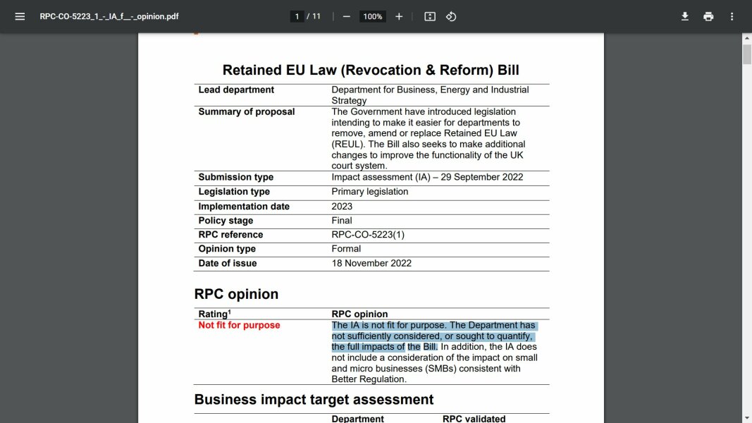752x423 pixels.
Task: Click the highlighted RPC opinion text
Action: [x=433, y=336]
